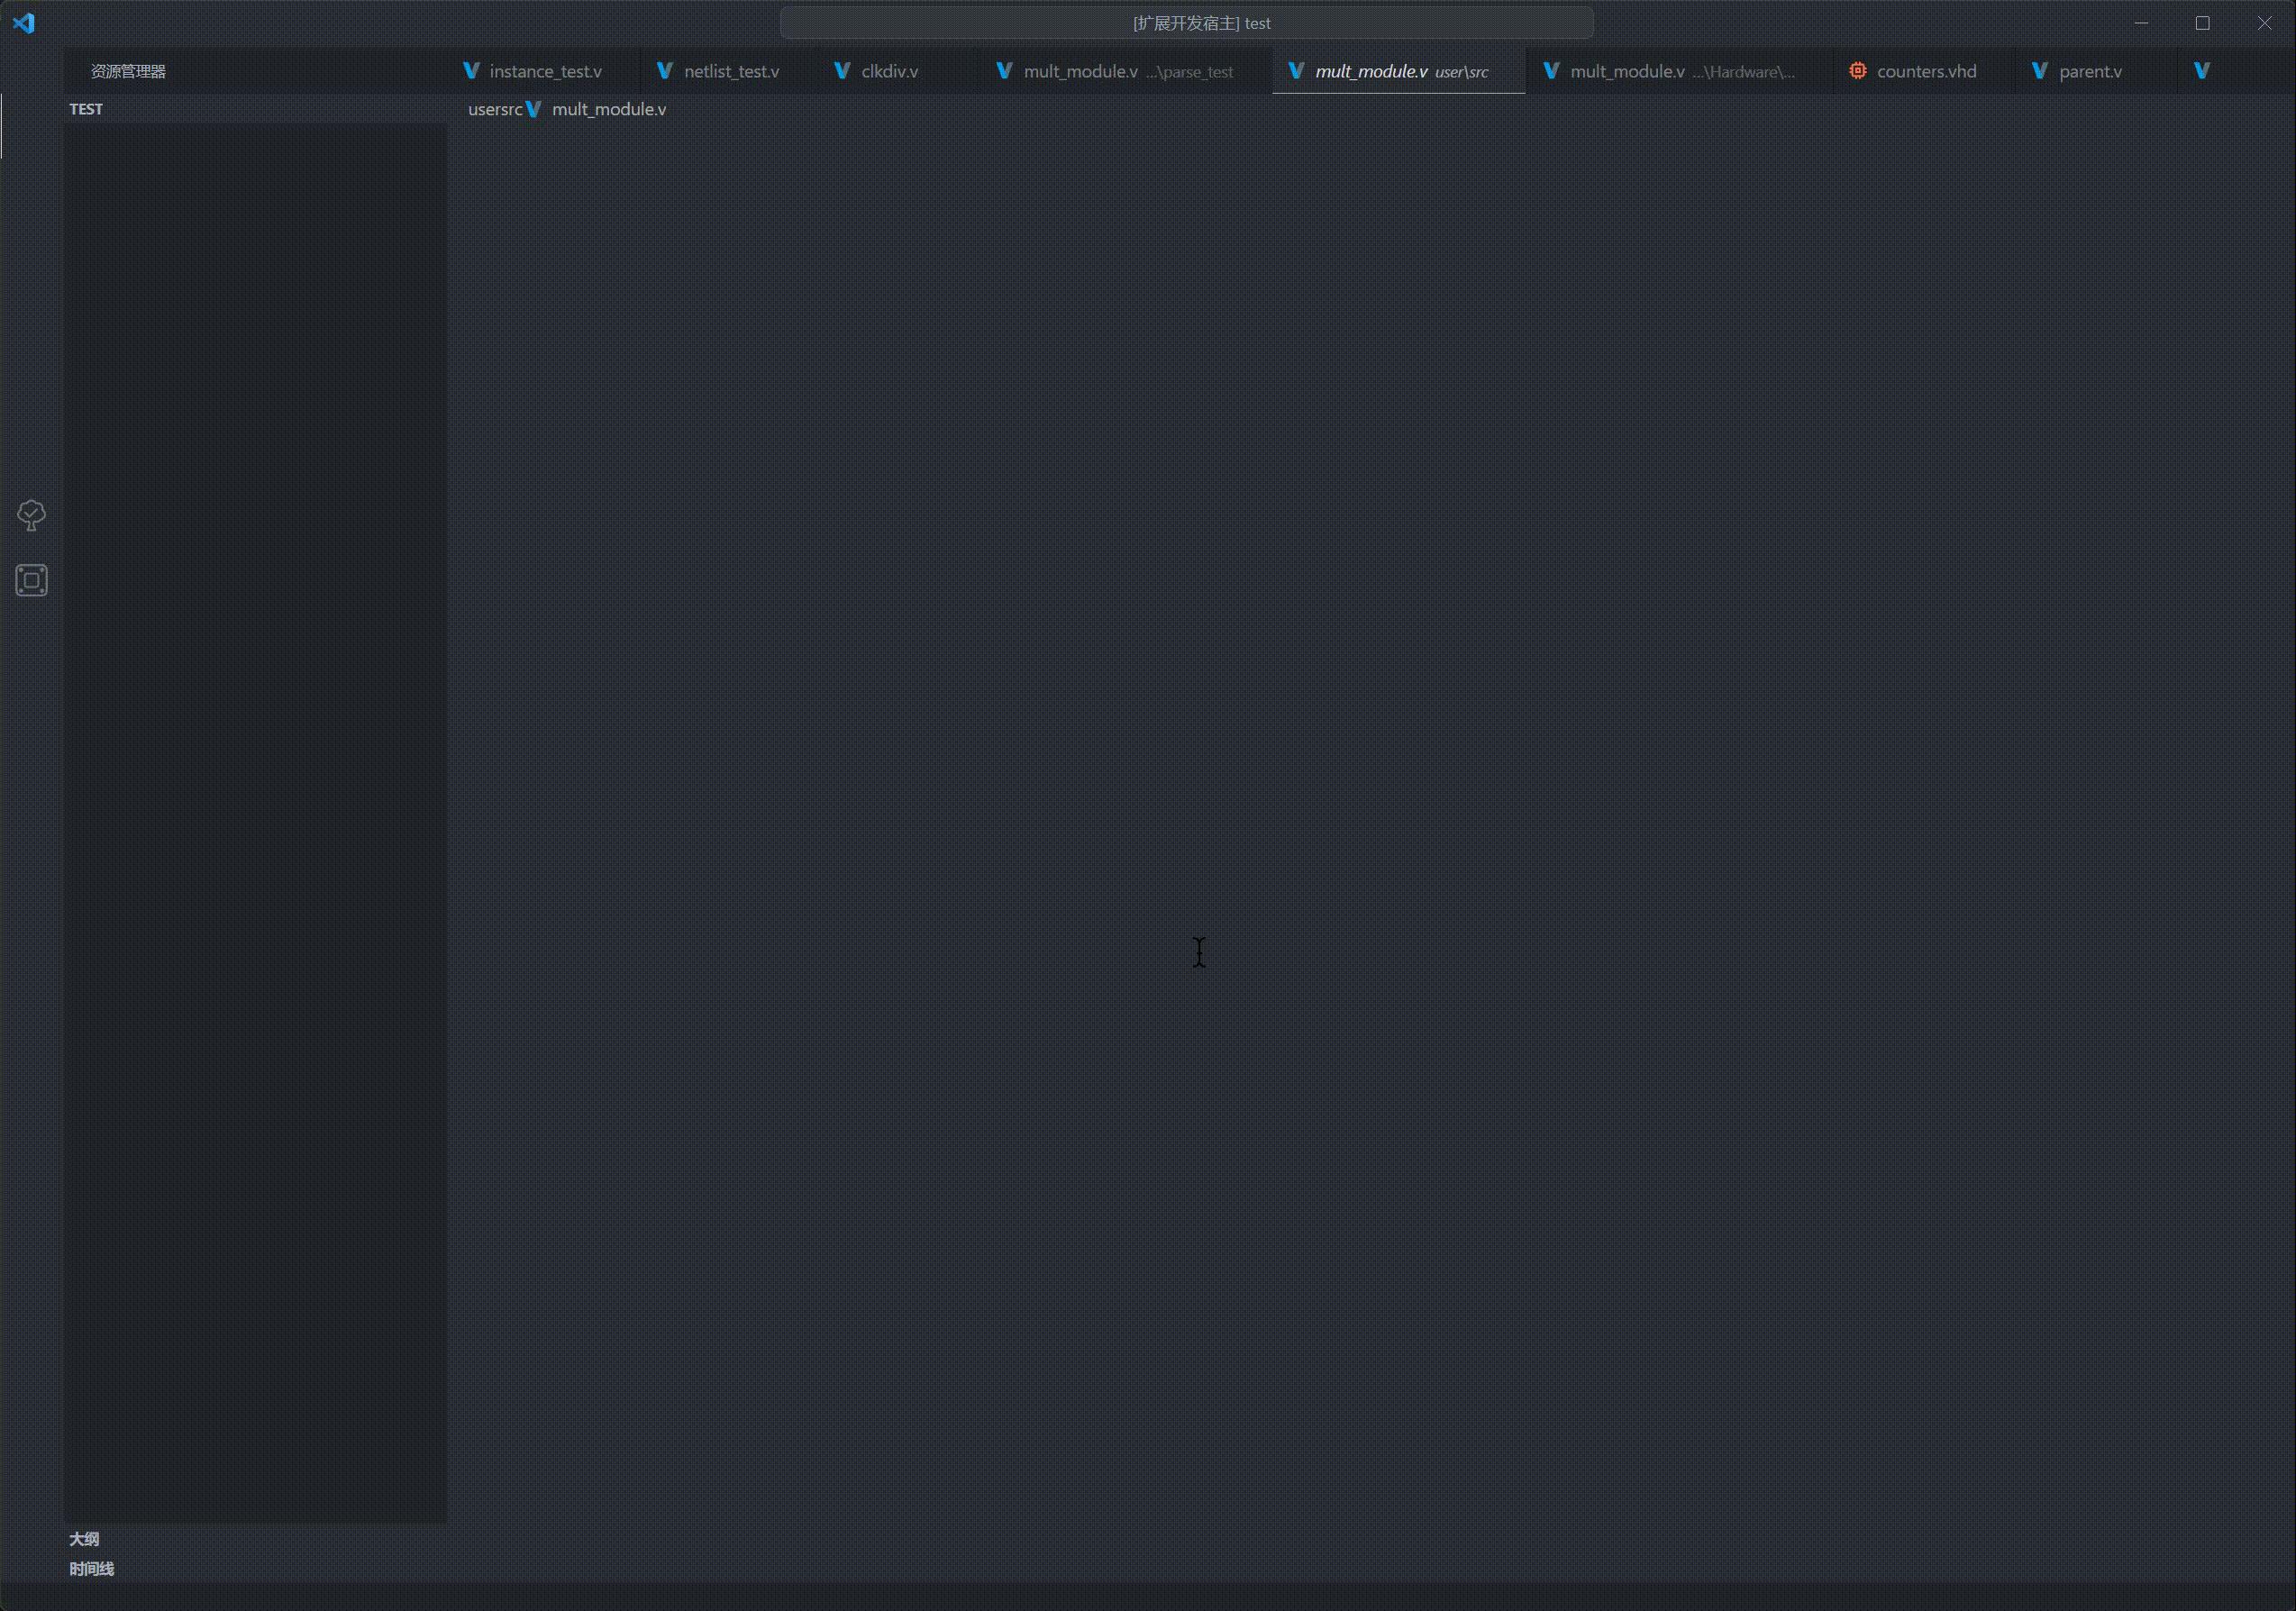
Task: Click the partially visible rightmost Verilog tab icon
Action: [2201, 71]
